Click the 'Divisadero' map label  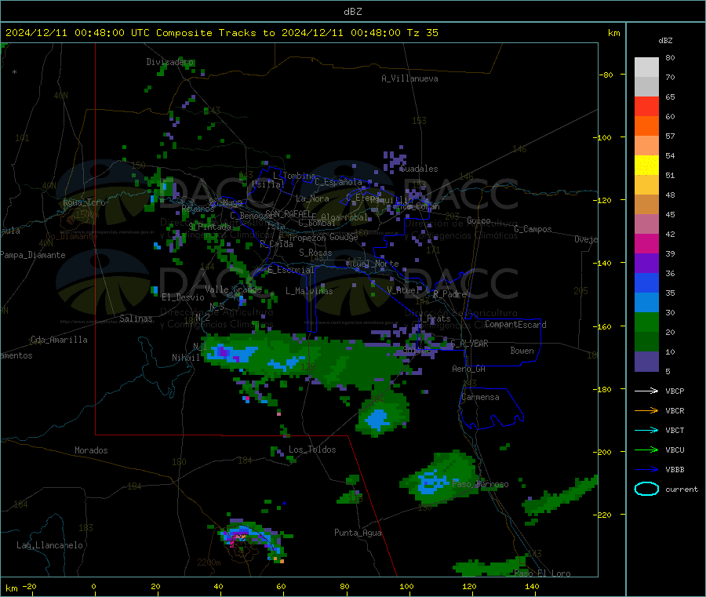169,62
